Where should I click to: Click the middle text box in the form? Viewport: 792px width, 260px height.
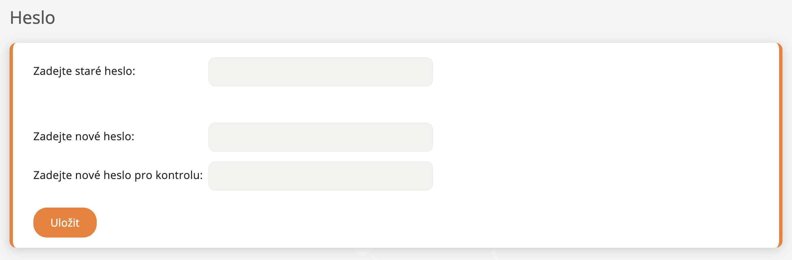pos(320,137)
